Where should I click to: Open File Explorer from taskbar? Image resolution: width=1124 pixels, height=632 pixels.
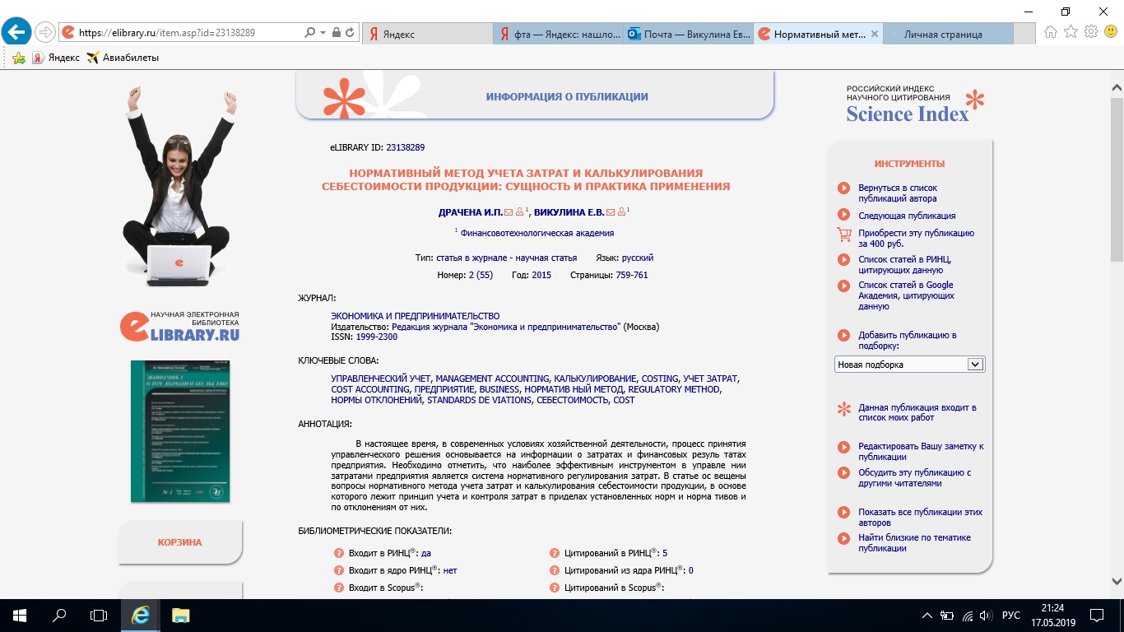coord(180,616)
